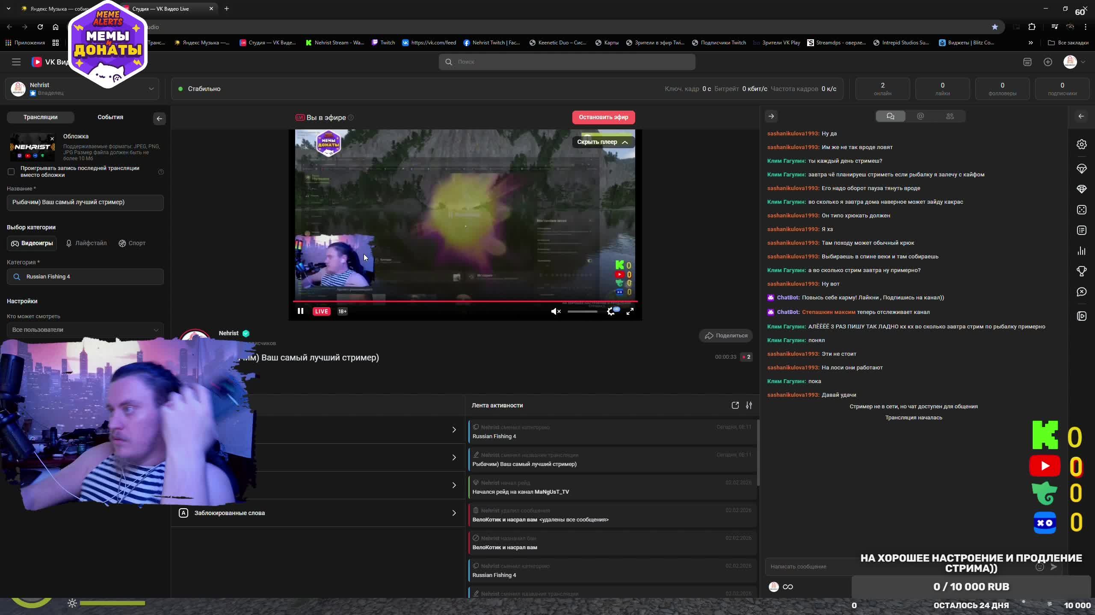Open the chat settings gear icon

point(1081,144)
